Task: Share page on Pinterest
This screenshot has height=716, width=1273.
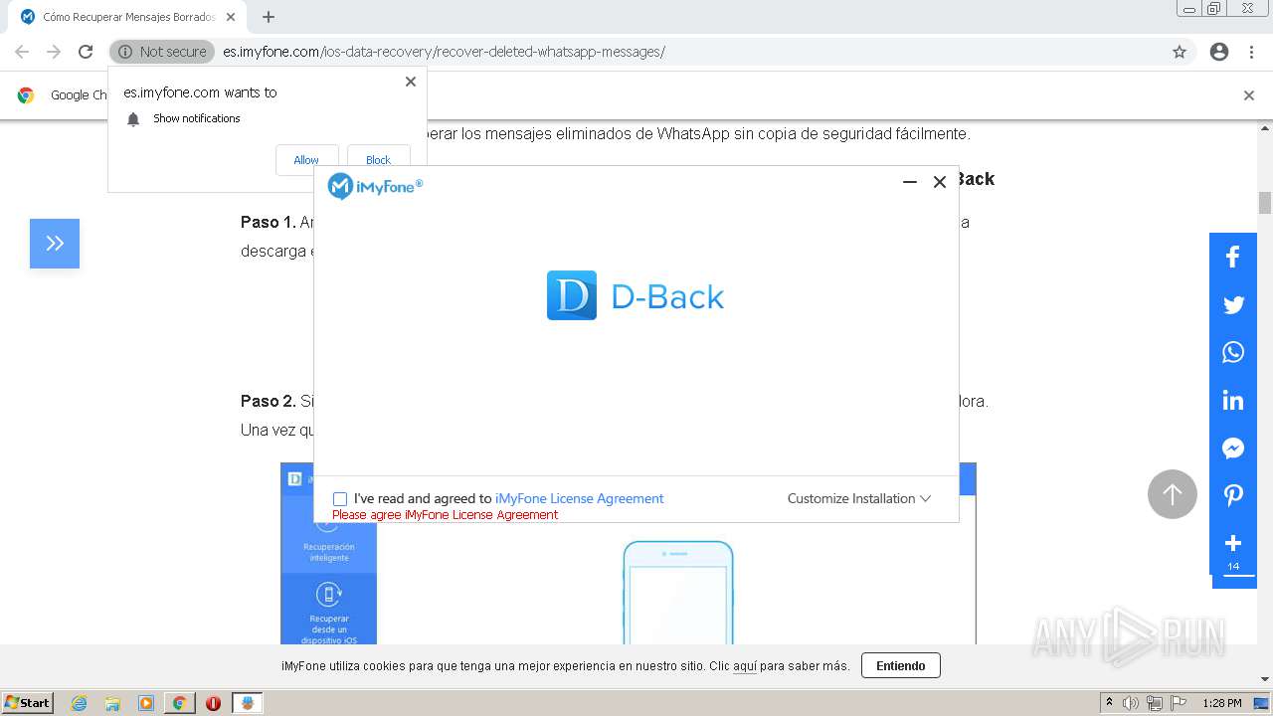Action: [1233, 496]
